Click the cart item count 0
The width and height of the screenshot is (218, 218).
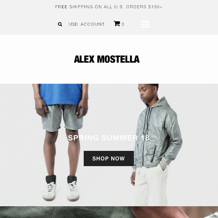[x=123, y=24]
